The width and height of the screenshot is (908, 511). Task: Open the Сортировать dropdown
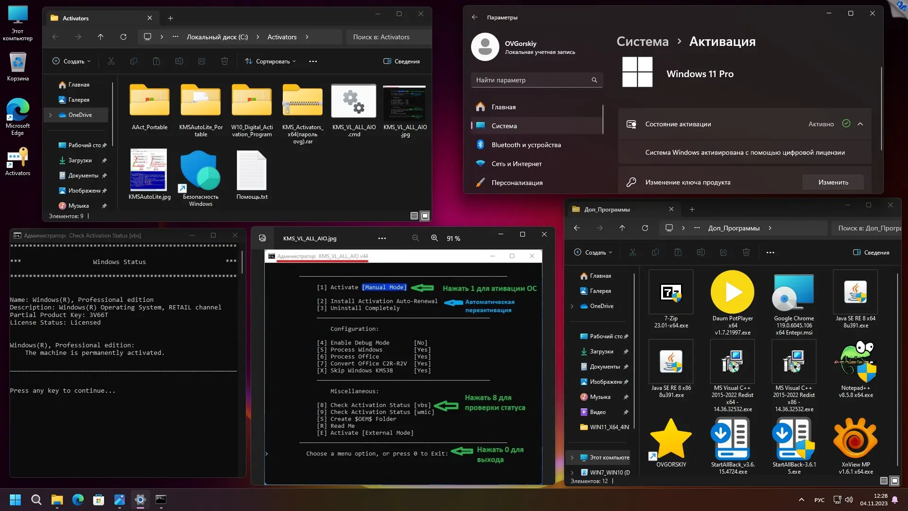(x=270, y=61)
